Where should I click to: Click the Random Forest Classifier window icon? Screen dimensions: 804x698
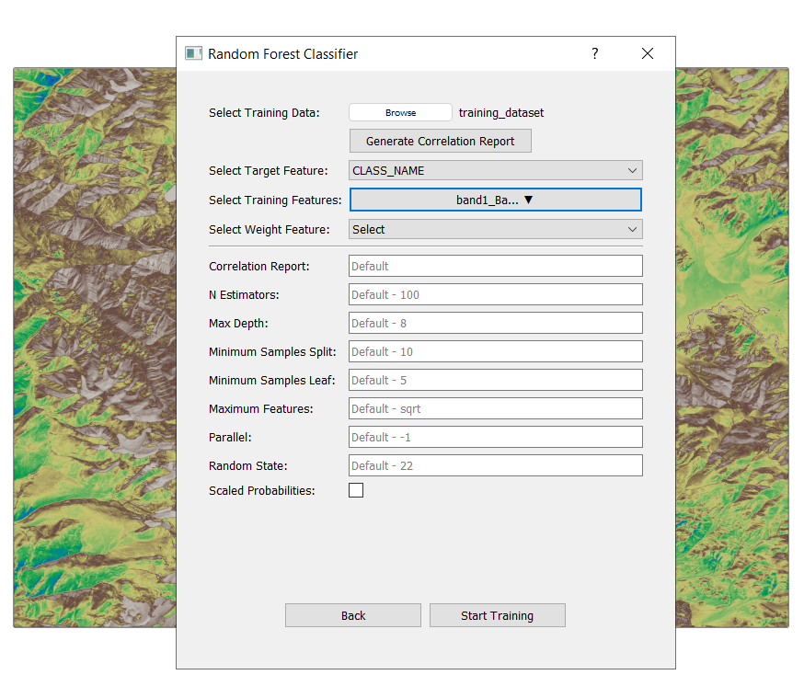pos(193,53)
